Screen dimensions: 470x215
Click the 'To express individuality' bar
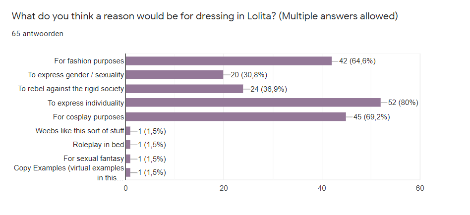(253, 103)
